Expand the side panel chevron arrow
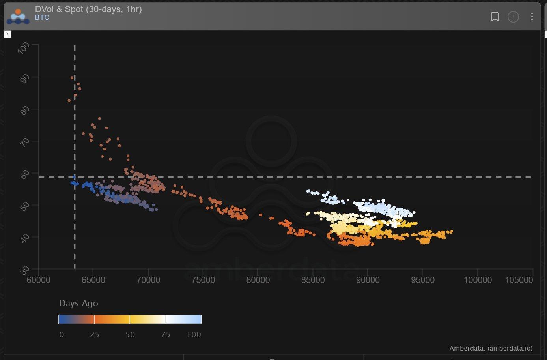Screen dimensions: 547x360 click(7, 34)
